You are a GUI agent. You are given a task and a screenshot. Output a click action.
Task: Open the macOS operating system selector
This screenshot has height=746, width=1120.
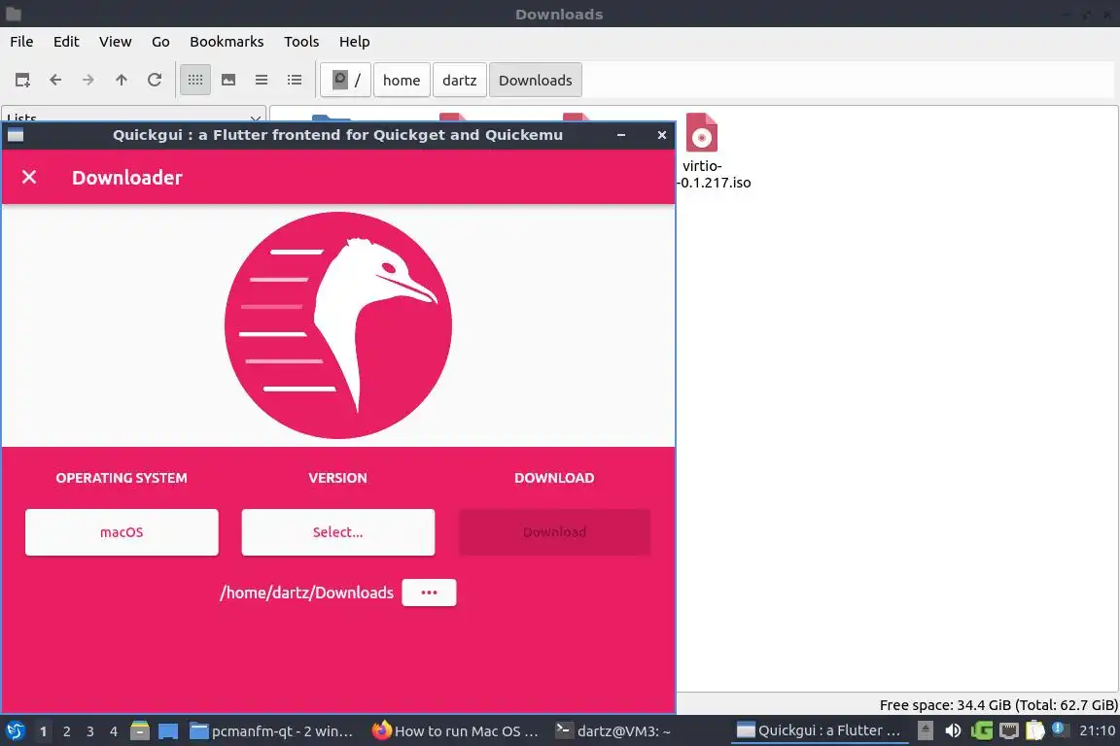(x=122, y=532)
